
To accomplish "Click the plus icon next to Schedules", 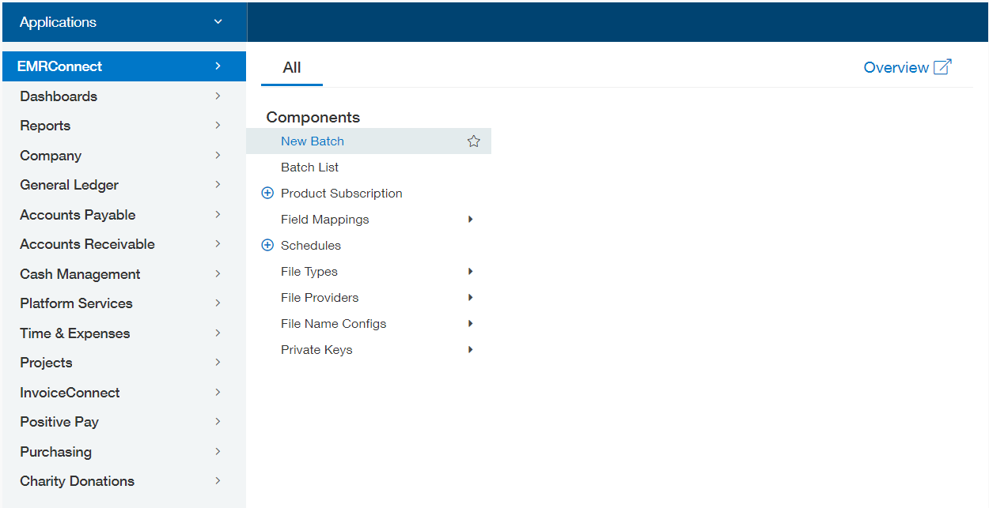I will [x=267, y=246].
